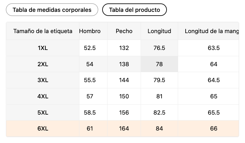
Task: Select the 3XL size row label
Action: (x=43, y=80)
